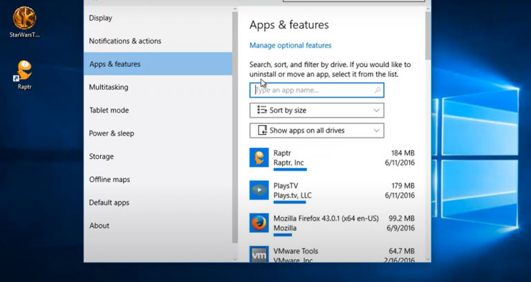
Task: Click the right pane vertical scrollbar thumb
Action: (428, 35)
